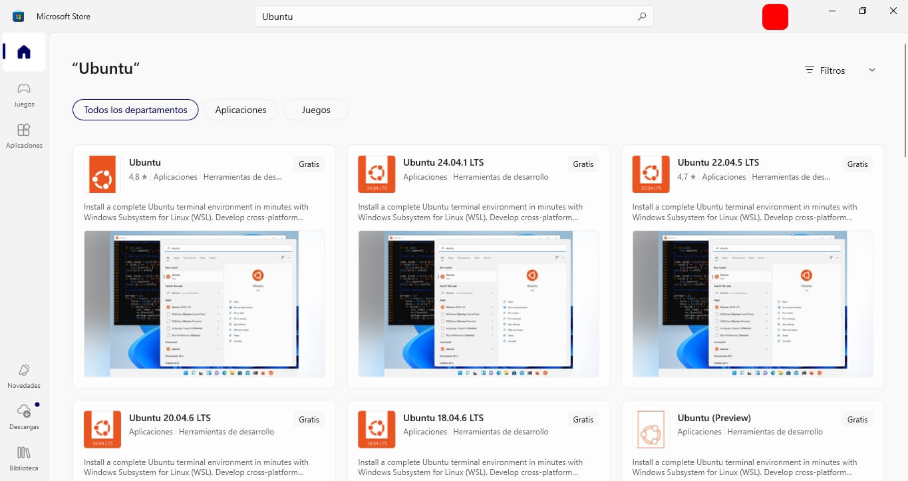Click the "Ubuntu" search results heading
Viewport: 908px width, 481px height.
(106, 69)
